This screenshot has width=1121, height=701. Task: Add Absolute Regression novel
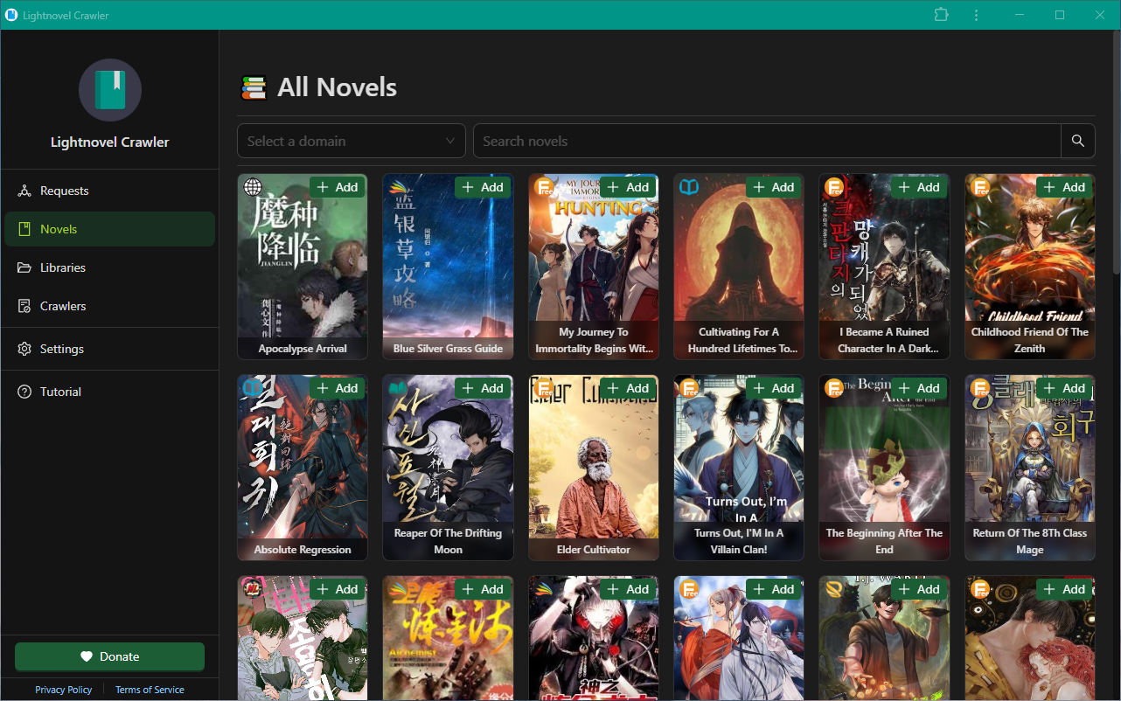pyautogui.click(x=338, y=388)
